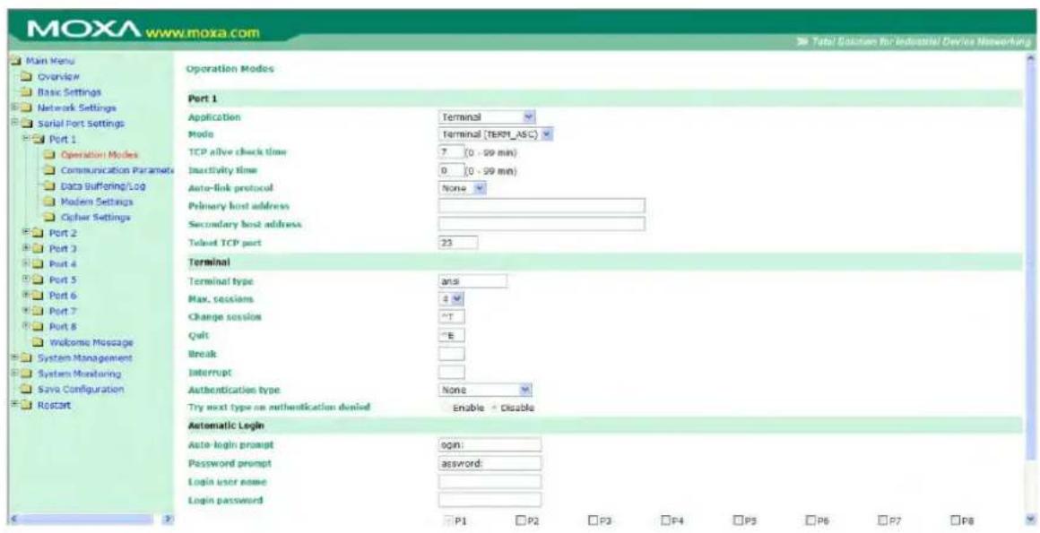The image size is (1040, 533).
Task: Open Cipher Settings for Port 1
Action: [96, 216]
